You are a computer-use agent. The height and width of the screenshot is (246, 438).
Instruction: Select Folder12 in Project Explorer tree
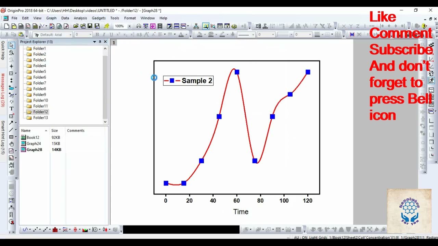[x=40, y=112]
